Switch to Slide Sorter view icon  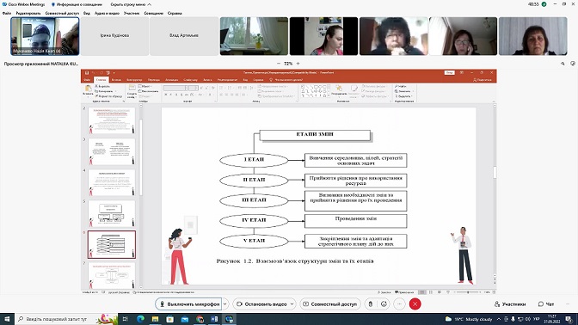[x=431, y=292]
